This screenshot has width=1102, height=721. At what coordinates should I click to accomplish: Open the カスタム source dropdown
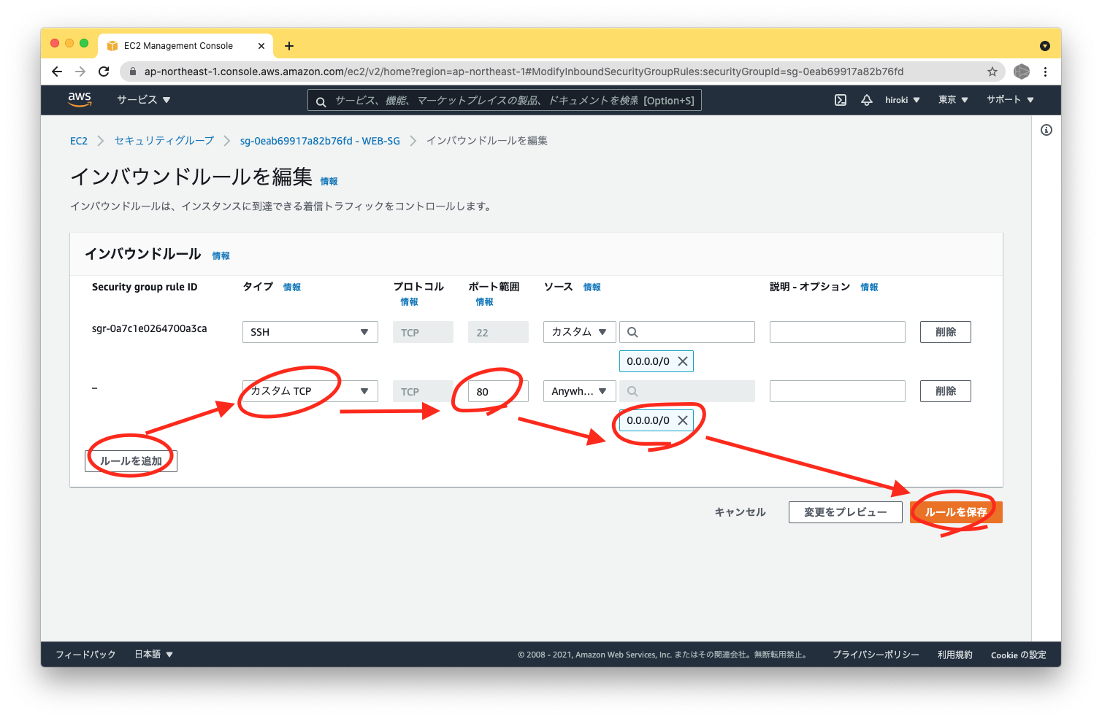coord(580,332)
